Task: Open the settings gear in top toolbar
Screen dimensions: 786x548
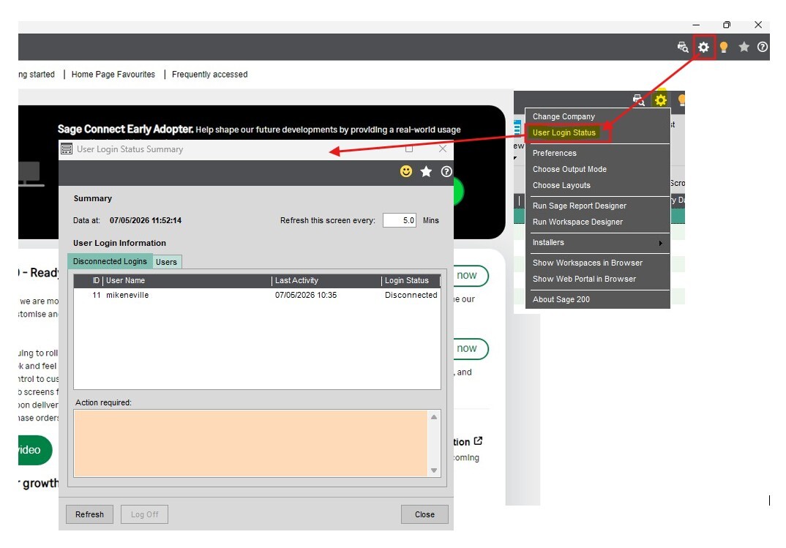Action: [x=703, y=47]
